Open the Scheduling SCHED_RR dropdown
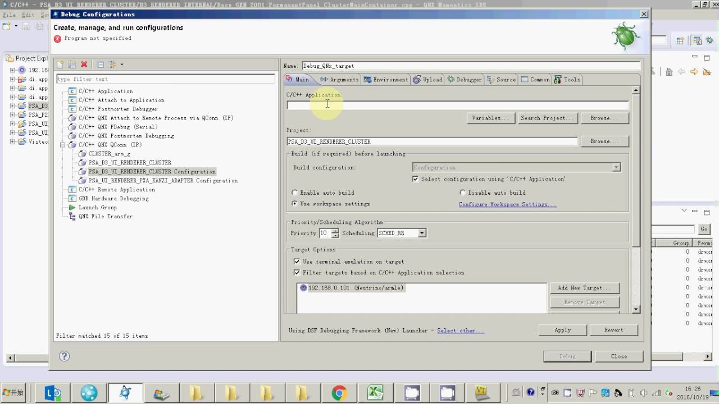The image size is (719, 404). [x=422, y=233]
